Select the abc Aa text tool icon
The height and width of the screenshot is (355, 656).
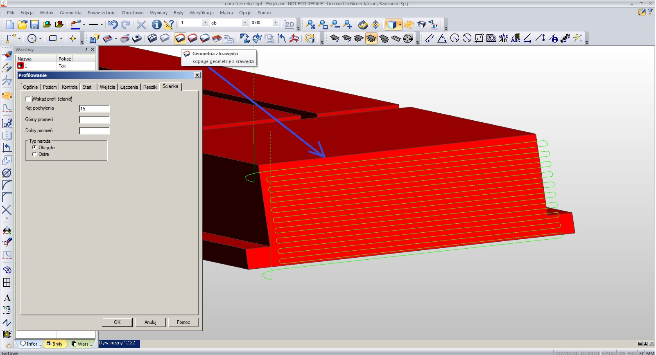click(504, 38)
